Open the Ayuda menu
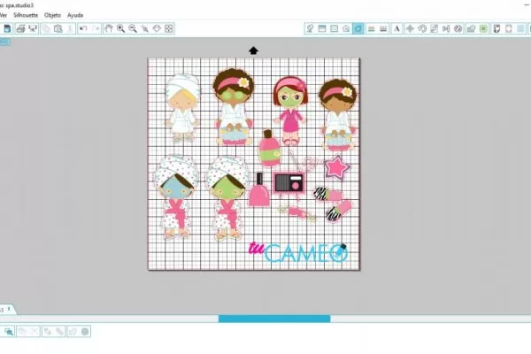531x354 pixels. pyautogui.click(x=75, y=15)
